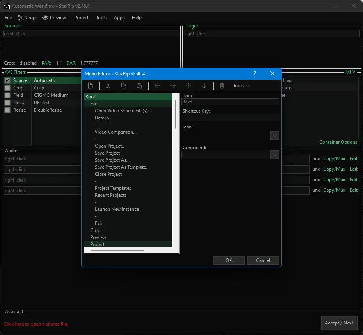
Task: Delete item using trash can icon
Action: (x=222, y=86)
